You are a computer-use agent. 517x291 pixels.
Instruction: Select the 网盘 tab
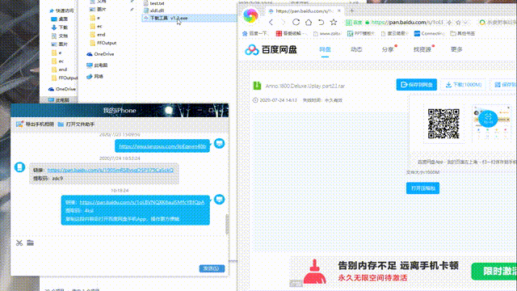[x=325, y=49]
